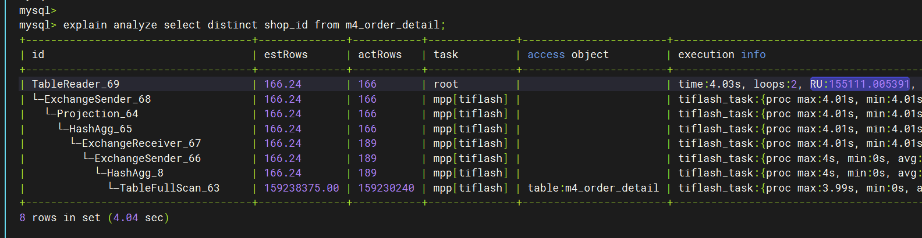Click the actRows value 159230240
922x238 pixels.
tap(386, 188)
